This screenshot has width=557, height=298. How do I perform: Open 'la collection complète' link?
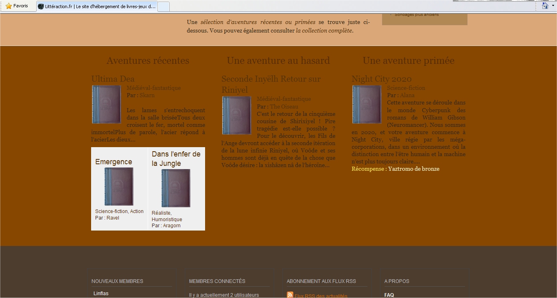(324, 30)
